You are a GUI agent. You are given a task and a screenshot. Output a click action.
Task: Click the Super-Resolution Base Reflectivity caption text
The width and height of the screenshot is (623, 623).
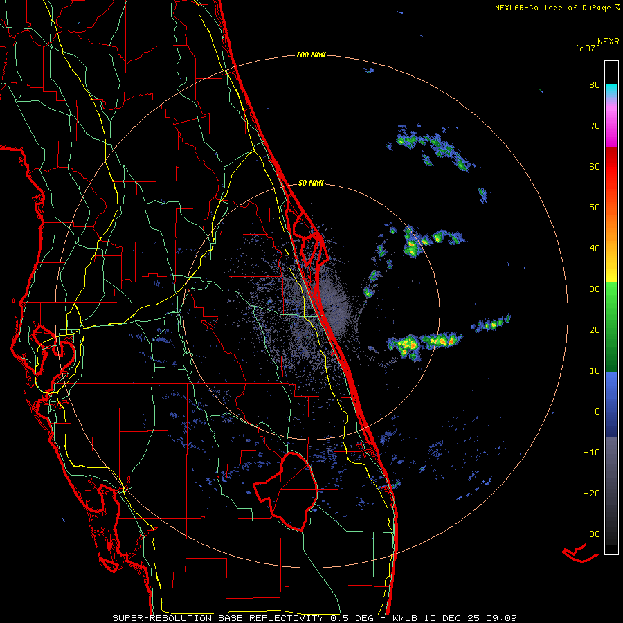click(x=218, y=618)
